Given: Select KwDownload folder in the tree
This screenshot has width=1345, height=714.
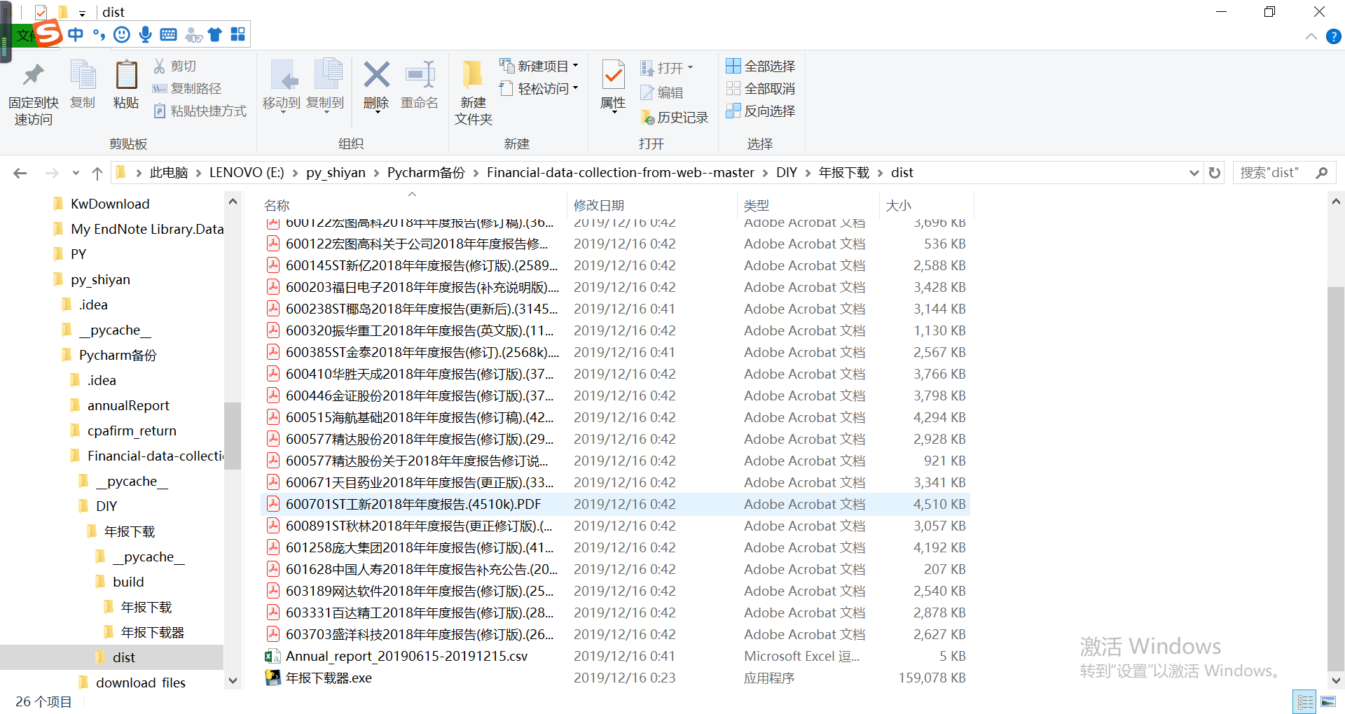Looking at the screenshot, I should click(x=110, y=204).
